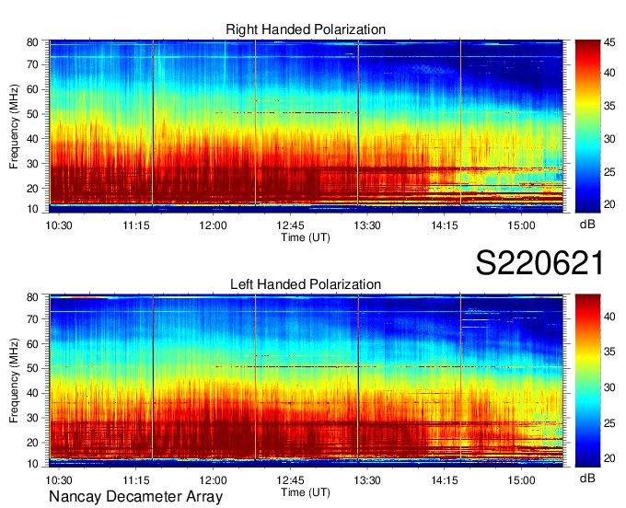This screenshot has height=508, width=626.
Task: Click the 40 label on the upper color bar
Action: pos(609,73)
